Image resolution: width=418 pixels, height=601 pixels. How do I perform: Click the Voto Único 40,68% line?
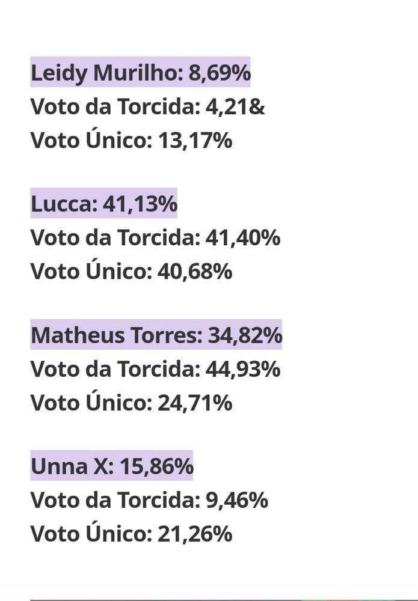coord(131,272)
